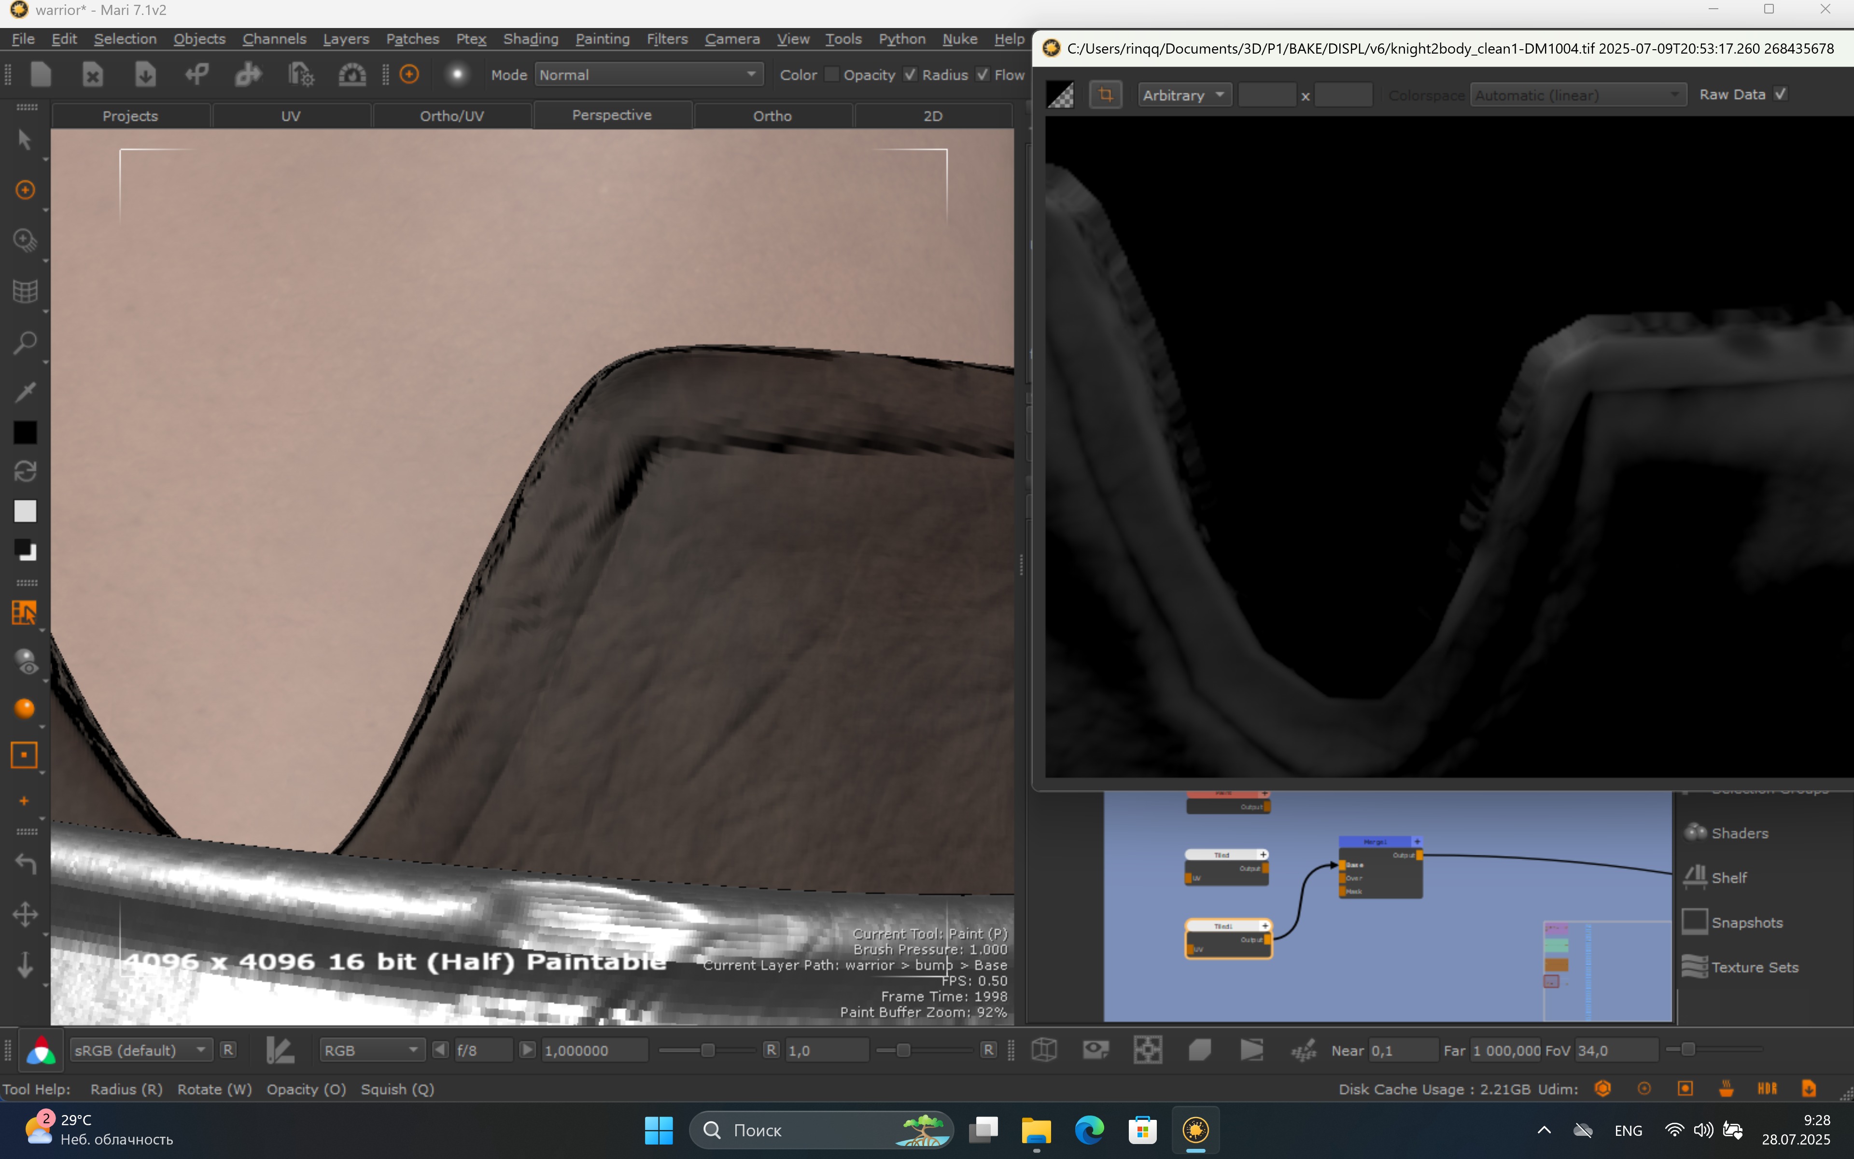
Task: Open the Shading menu
Action: (x=530, y=38)
